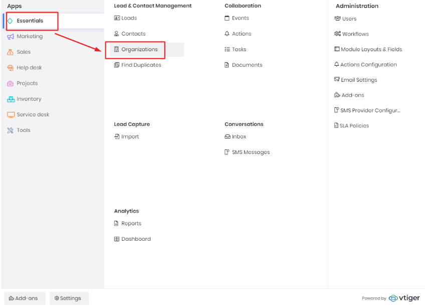426x307 pixels.
Task: Click the Settings button at bottom
Action: [69, 298]
